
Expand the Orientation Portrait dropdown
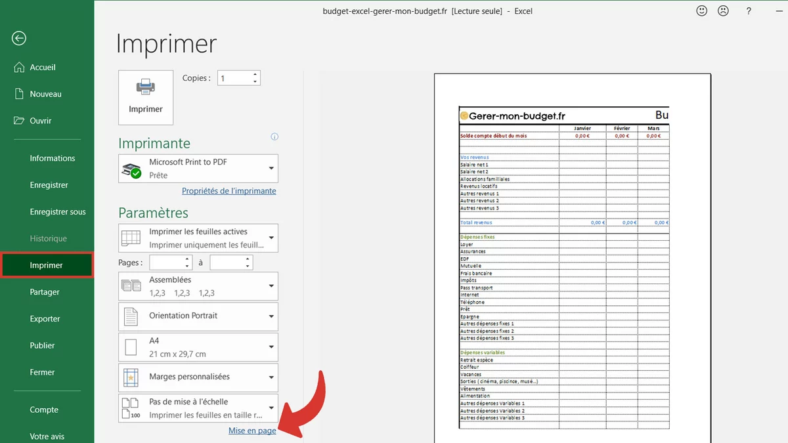click(x=271, y=316)
